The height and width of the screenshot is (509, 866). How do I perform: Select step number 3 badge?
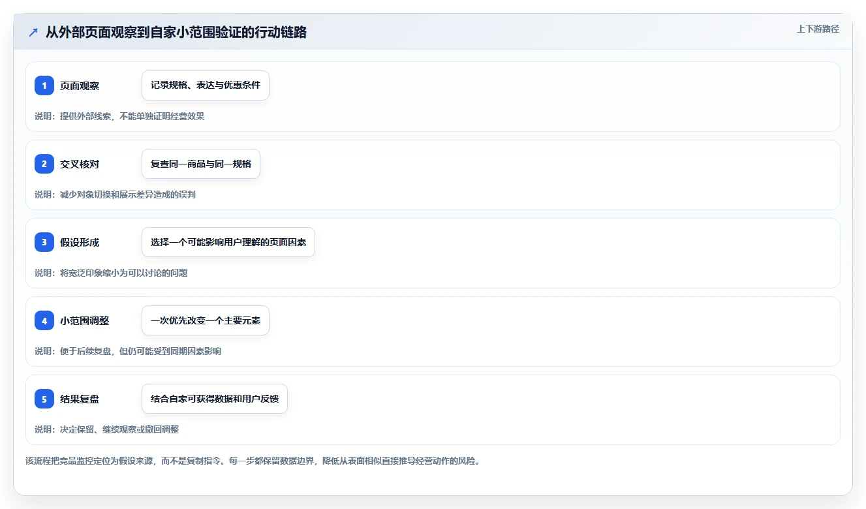pyautogui.click(x=44, y=242)
